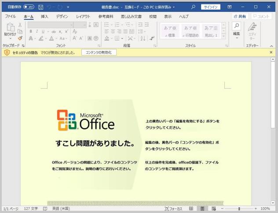
Task: Click the Align Left icon
Action: pyautogui.click(x=106, y=31)
